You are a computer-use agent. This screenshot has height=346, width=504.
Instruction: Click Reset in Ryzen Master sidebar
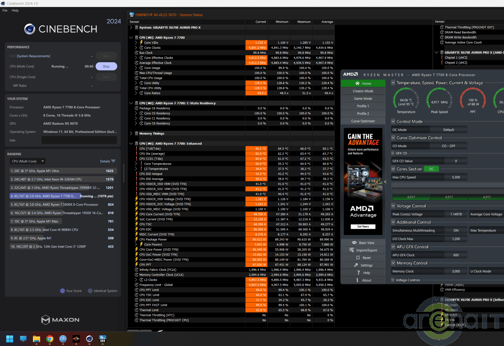click(x=363, y=258)
